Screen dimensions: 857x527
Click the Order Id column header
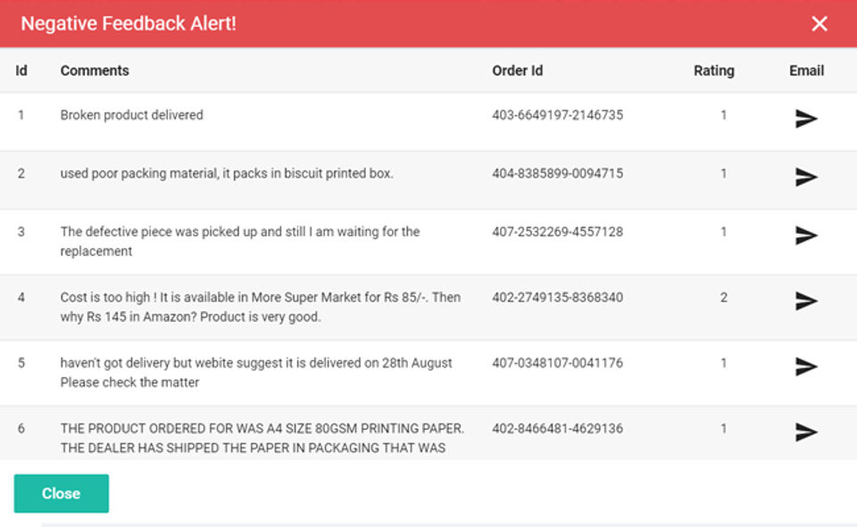[x=517, y=70]
